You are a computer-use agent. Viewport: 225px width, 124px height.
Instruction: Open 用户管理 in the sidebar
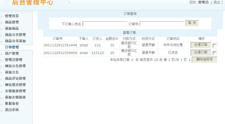point(12,53)
